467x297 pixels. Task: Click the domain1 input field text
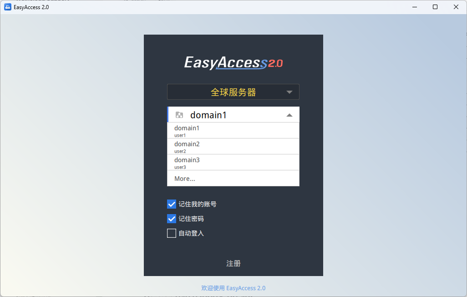[x=208, y=115]
